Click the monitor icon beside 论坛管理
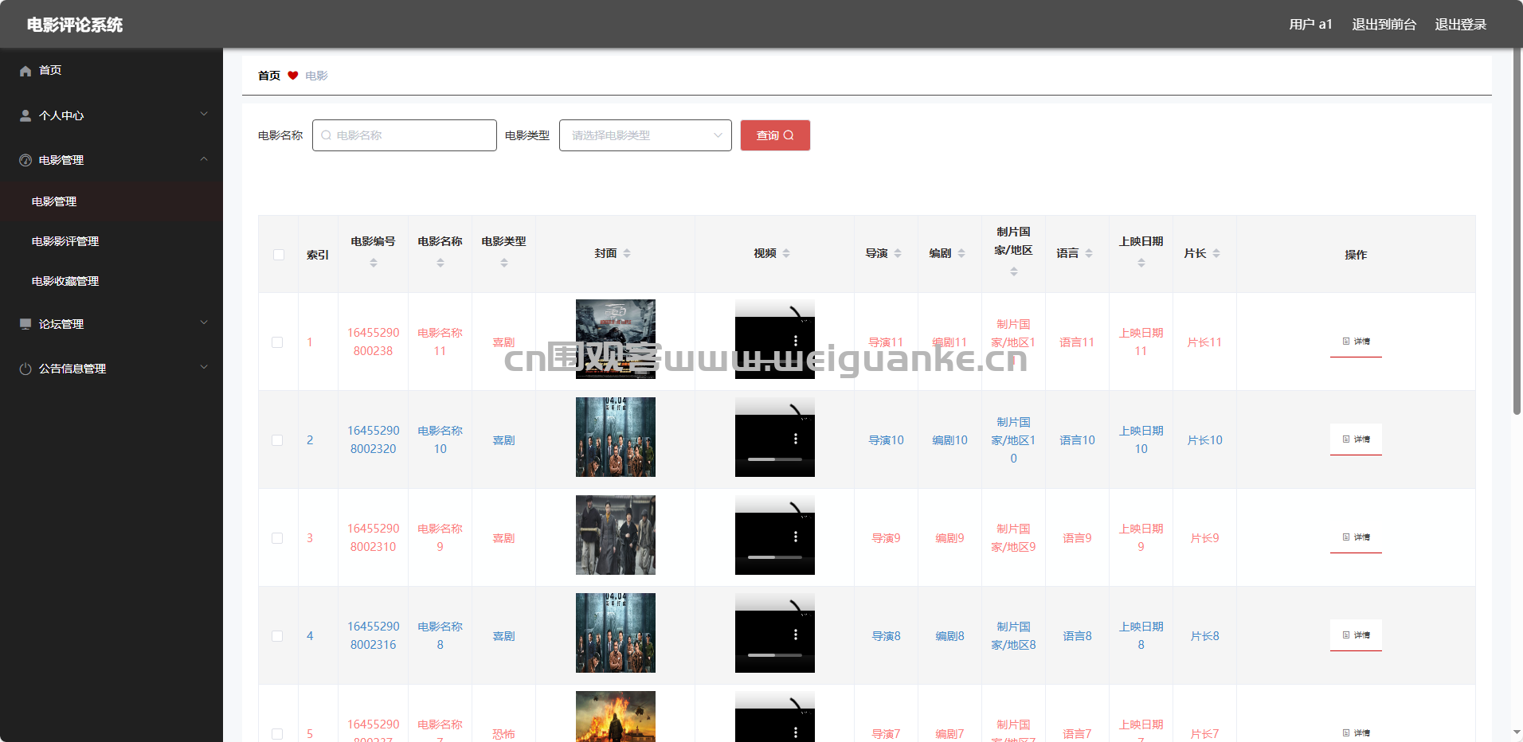Screen dimensions: 1523x742 (x=25, y=324)
